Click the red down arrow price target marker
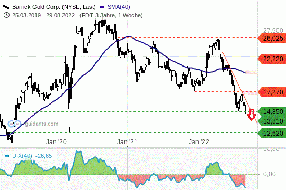286x190 pixels. pyautogui.click(x=252, y=115)
